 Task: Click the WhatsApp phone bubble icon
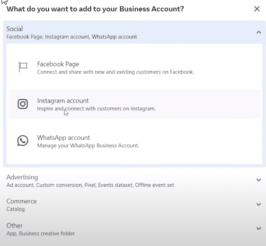23,140
